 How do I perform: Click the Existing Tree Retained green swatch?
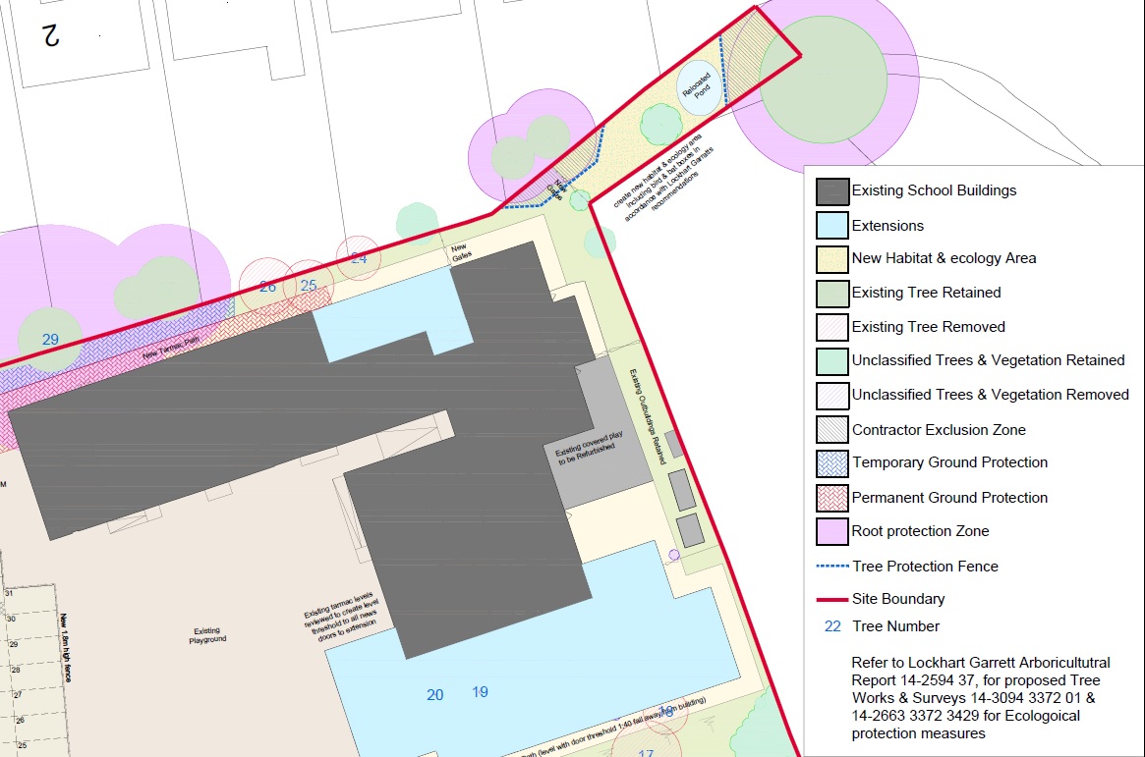[x=832, y=294]
